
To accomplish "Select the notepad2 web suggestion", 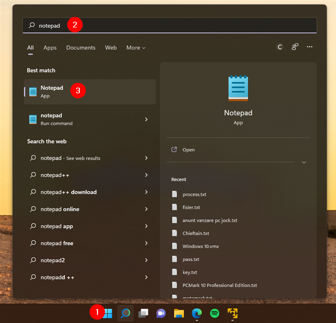I will click(x=90, y=260).
